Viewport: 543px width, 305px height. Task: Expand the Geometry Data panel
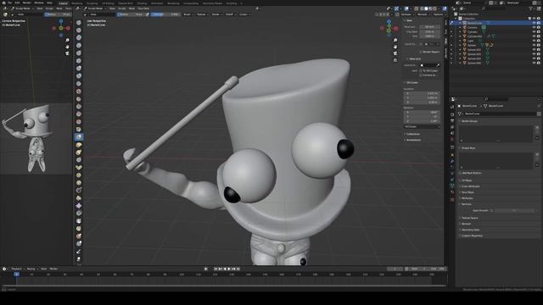470,230
